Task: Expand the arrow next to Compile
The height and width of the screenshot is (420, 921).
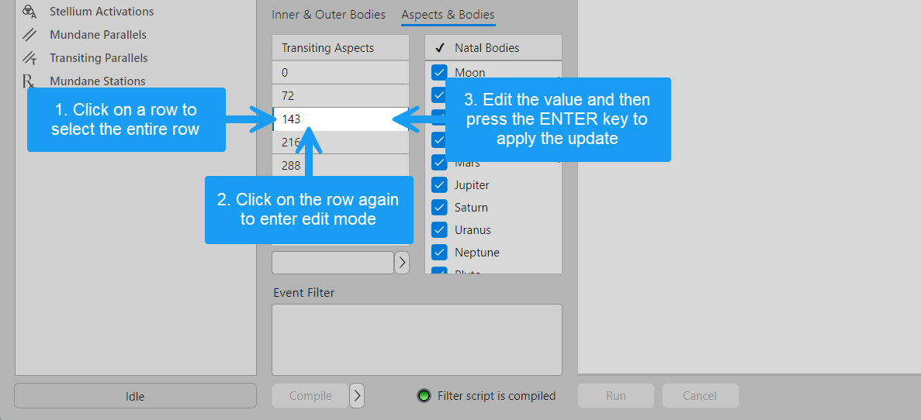Action: click(357, 396)
